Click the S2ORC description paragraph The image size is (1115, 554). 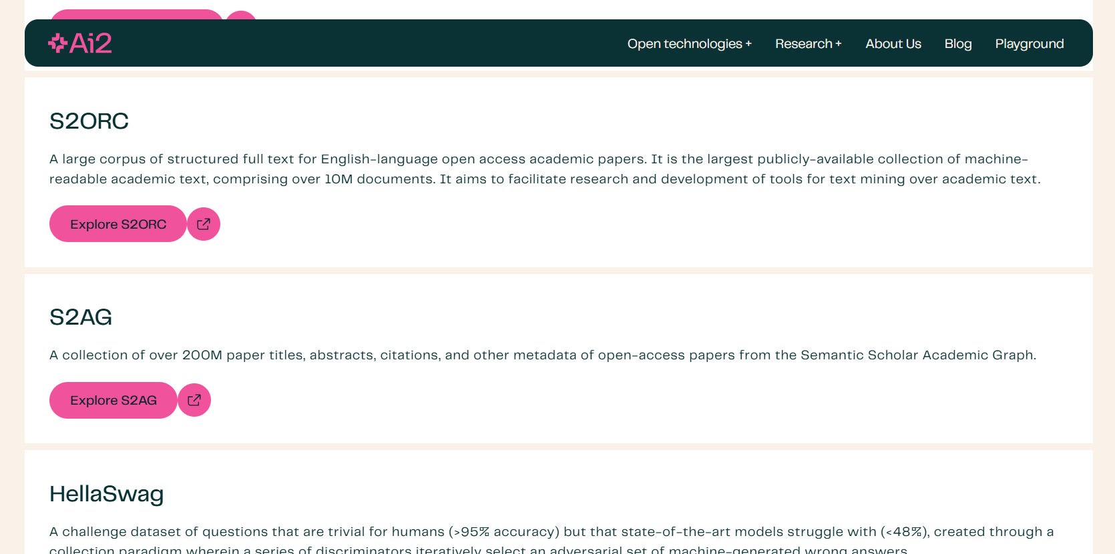(x=545, y=169)
